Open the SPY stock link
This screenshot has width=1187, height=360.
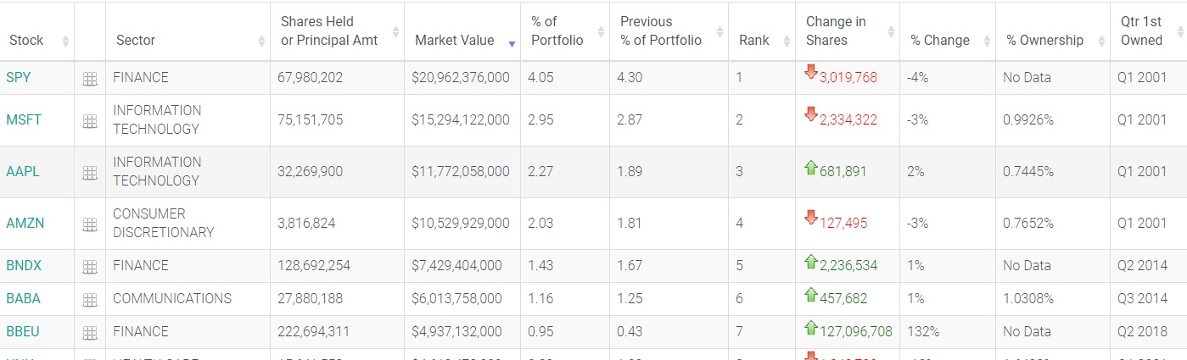(18, 77)
